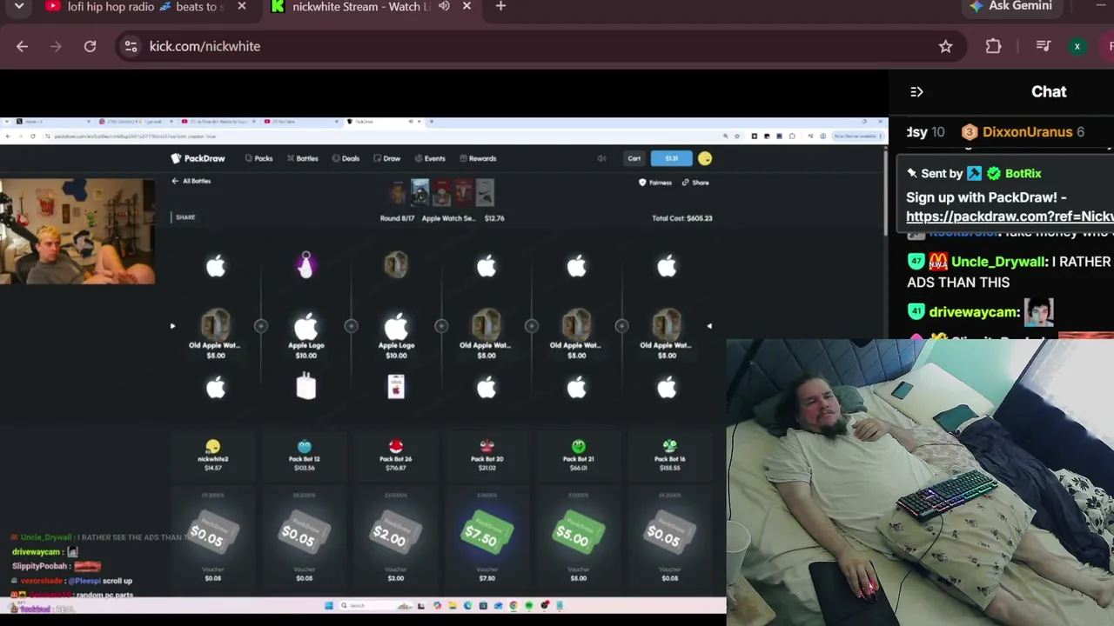Image resolution: width=1114 pixels, height=626 pixels.
Task: Go back to All Battles
Action: coord(191,181)
